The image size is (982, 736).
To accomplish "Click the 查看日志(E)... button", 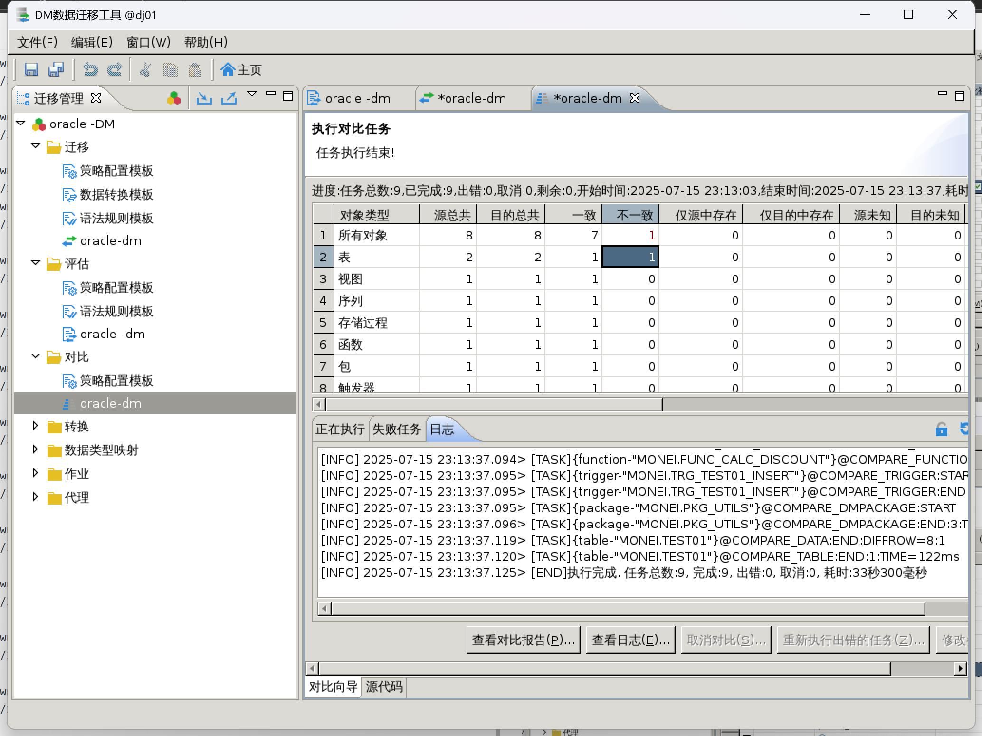I will [630, 640].
